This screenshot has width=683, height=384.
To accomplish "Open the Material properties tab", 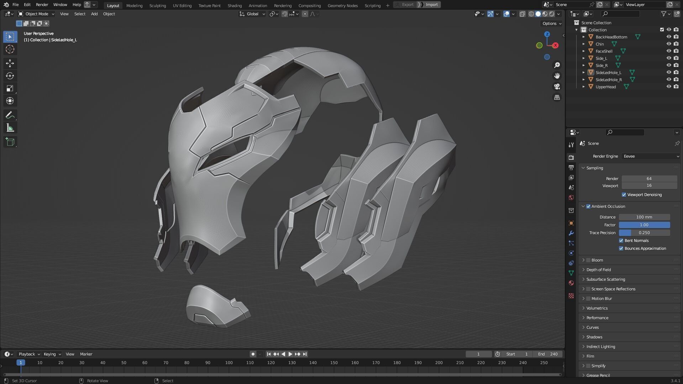I will pyautogui.click(x=571, y=283).
